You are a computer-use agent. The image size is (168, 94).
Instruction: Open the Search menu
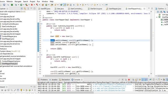pos(25,2)
